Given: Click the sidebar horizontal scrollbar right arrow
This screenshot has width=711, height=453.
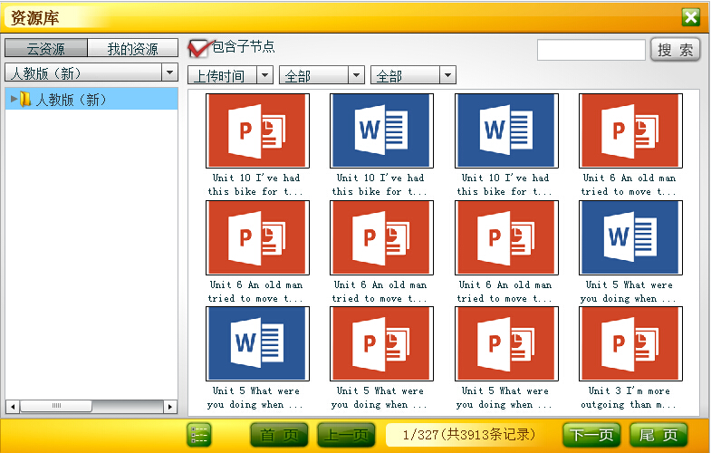Looking at the screenshot, I should [169, 406].
